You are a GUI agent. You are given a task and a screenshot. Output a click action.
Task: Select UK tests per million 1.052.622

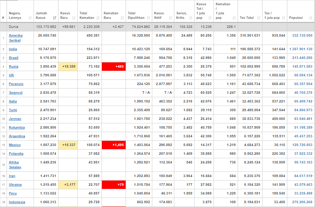coord(277,75)
